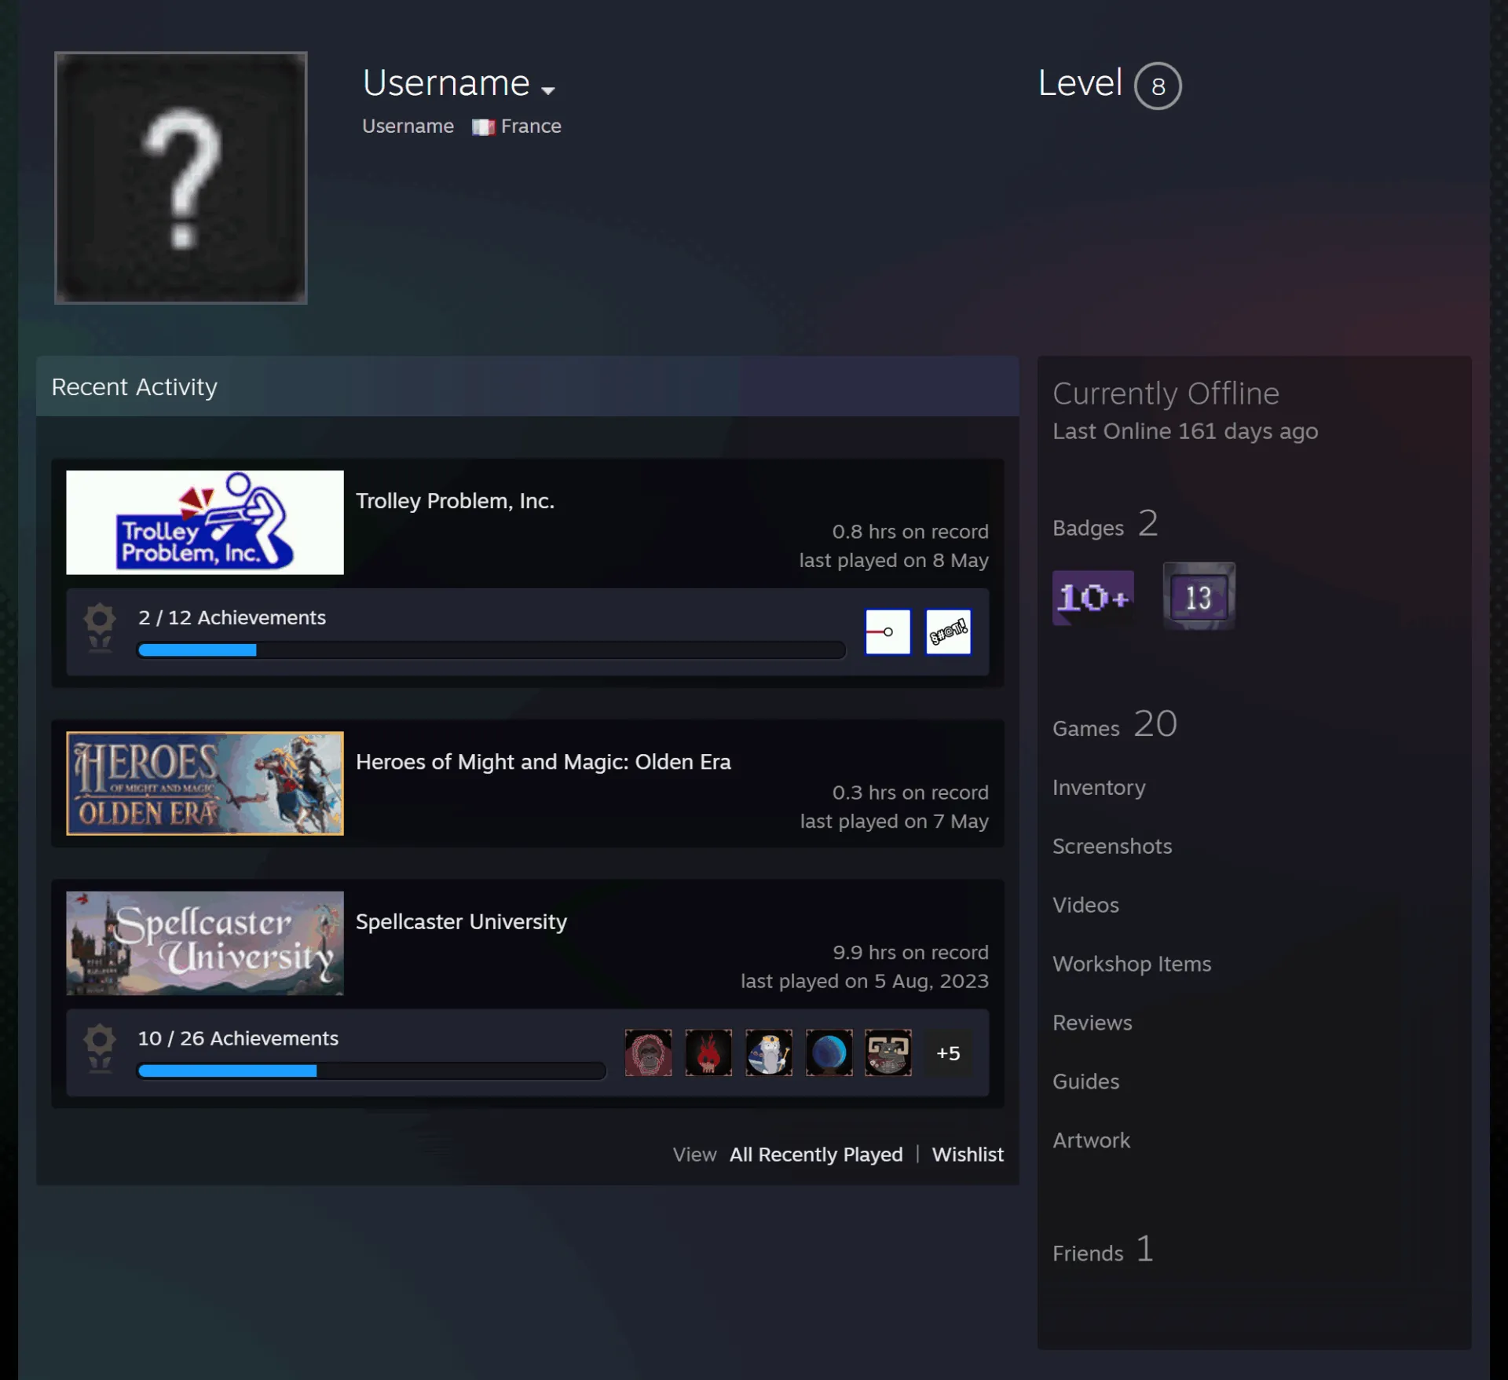Open the Wishlist link
The image size is (1508, 1380).
pyautogui.click(x=968, y=1155)
